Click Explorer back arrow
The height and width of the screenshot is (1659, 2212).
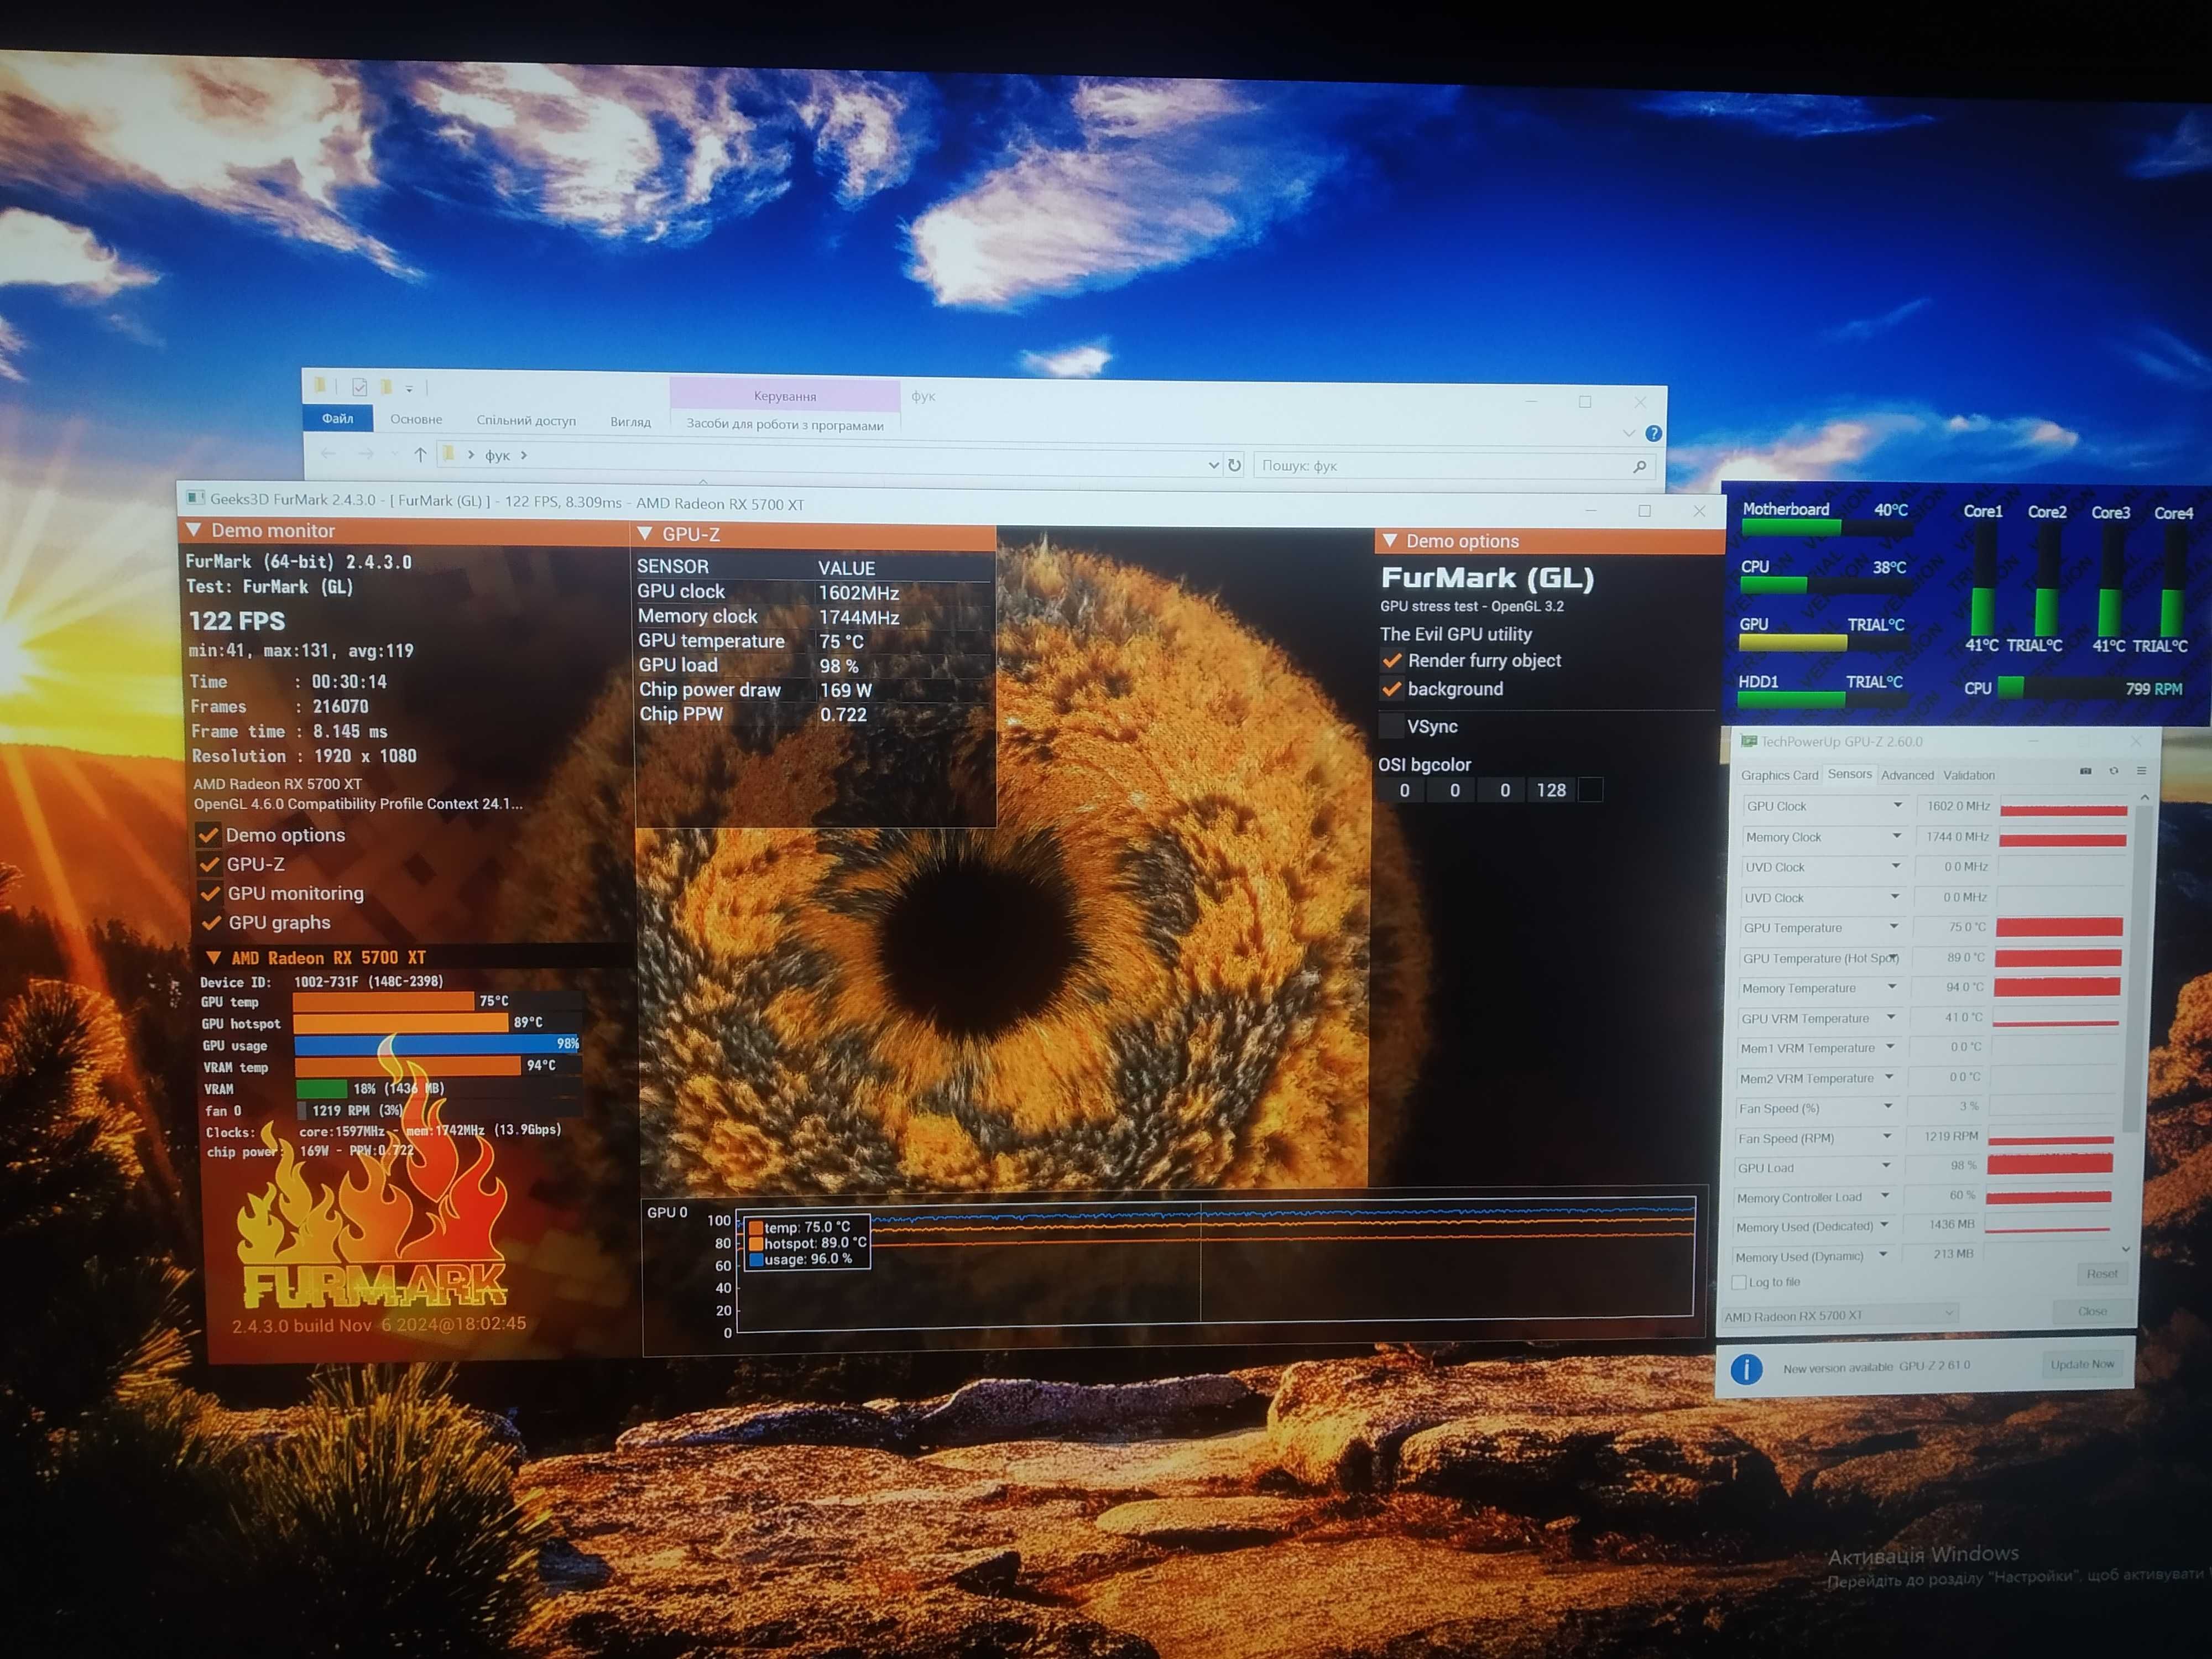[x=328, y=454]
